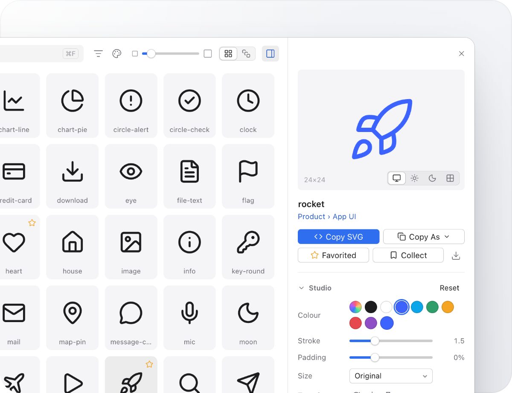The height and width of the screenshot is (393, 512).
Task: Click the icon size slider handle
Action: (151, 53)
